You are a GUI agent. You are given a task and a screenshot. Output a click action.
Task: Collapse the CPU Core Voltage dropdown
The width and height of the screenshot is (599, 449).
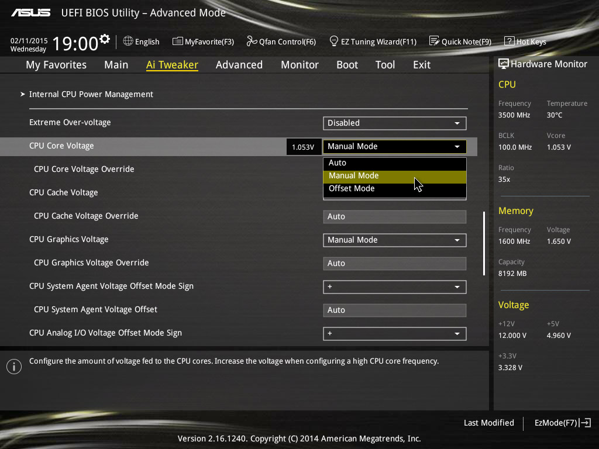coord(395,147)
